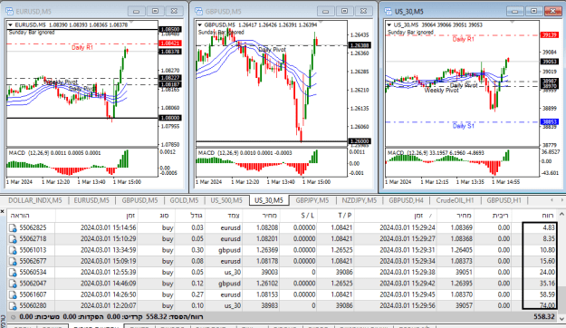Image resolution: width=566 pixels, height=328 pixels.
Task: Close the terminal panel with the small X
Action: 2,211
